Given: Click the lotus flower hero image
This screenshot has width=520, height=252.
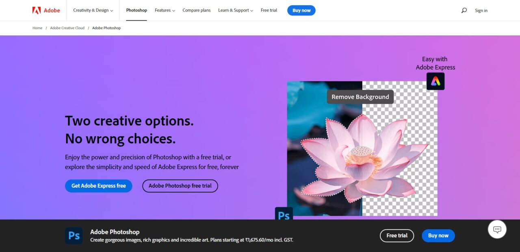Looking at the screenshot, I should 362,148.
